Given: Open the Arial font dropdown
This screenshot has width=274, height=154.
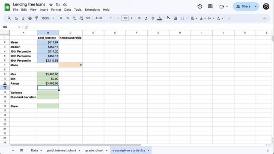Looking at the screenshot, I should (x=104, y=18).
